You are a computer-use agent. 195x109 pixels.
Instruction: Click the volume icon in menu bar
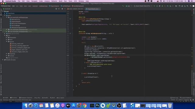pos(164,1)
